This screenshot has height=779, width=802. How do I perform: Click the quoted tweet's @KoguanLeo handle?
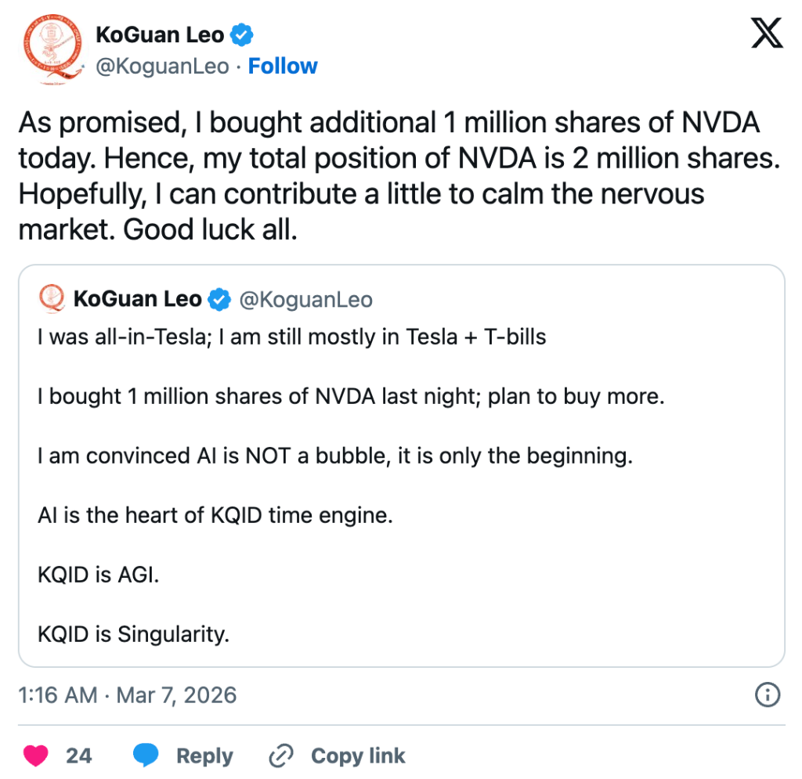305,300
